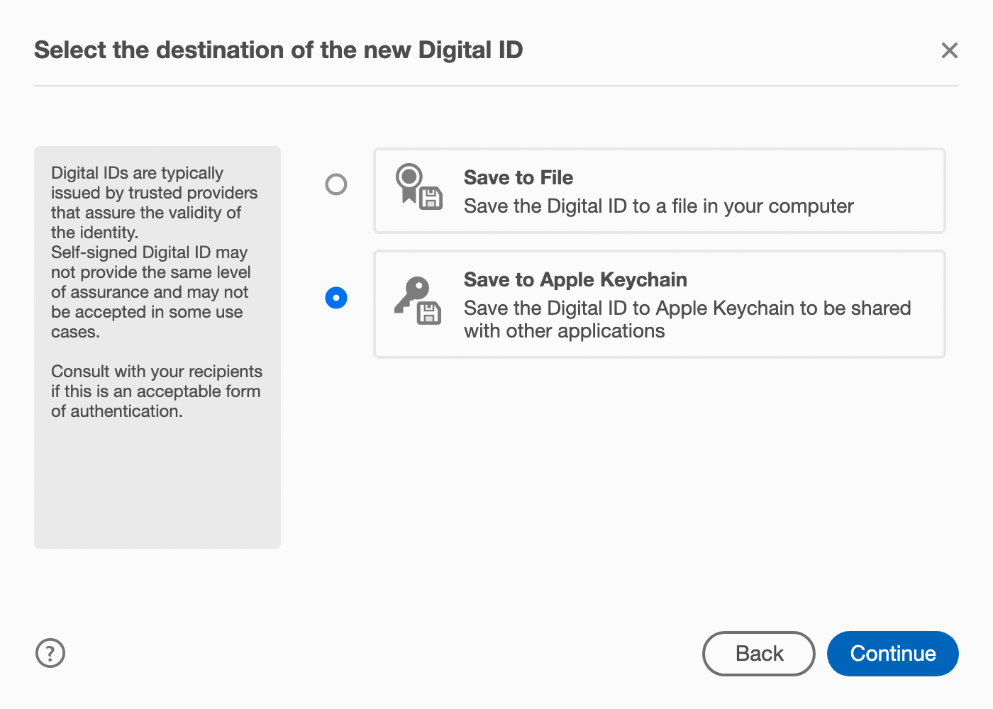The image size is (993, 709).
Task: Click the certificate ribbon file icon
Action: pyautogui.click(x=418, y=187)
